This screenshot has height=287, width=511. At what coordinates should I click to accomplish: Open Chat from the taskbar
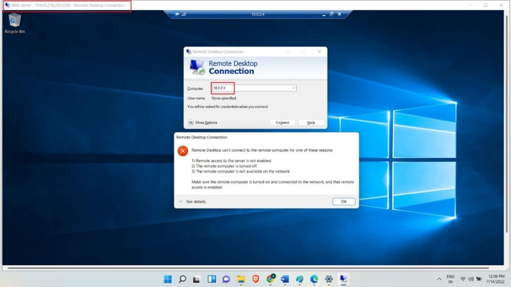pos(226,279)
